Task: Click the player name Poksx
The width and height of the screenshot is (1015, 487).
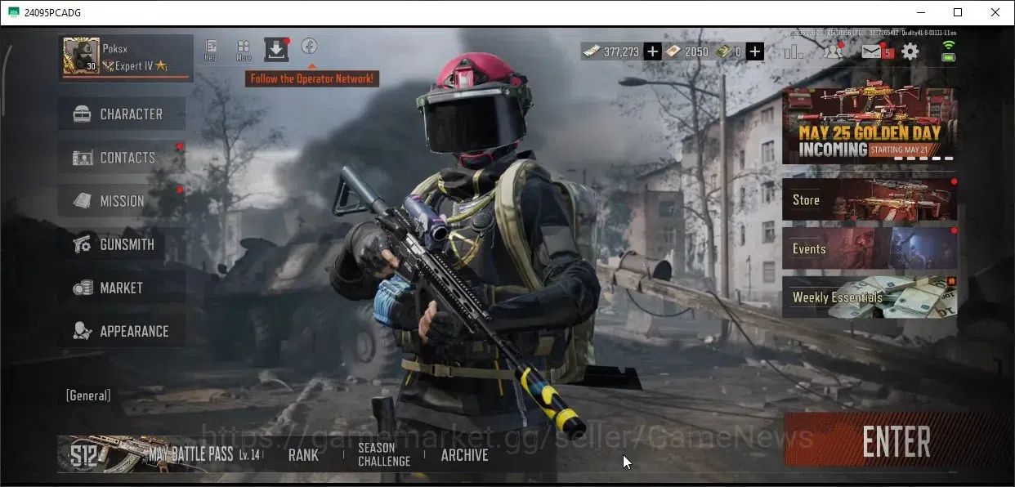Action: [x=115, y=49]
